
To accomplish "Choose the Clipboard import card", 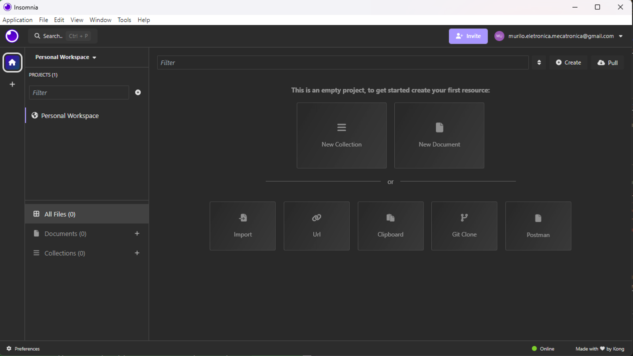I will click(x=391, y=226).
